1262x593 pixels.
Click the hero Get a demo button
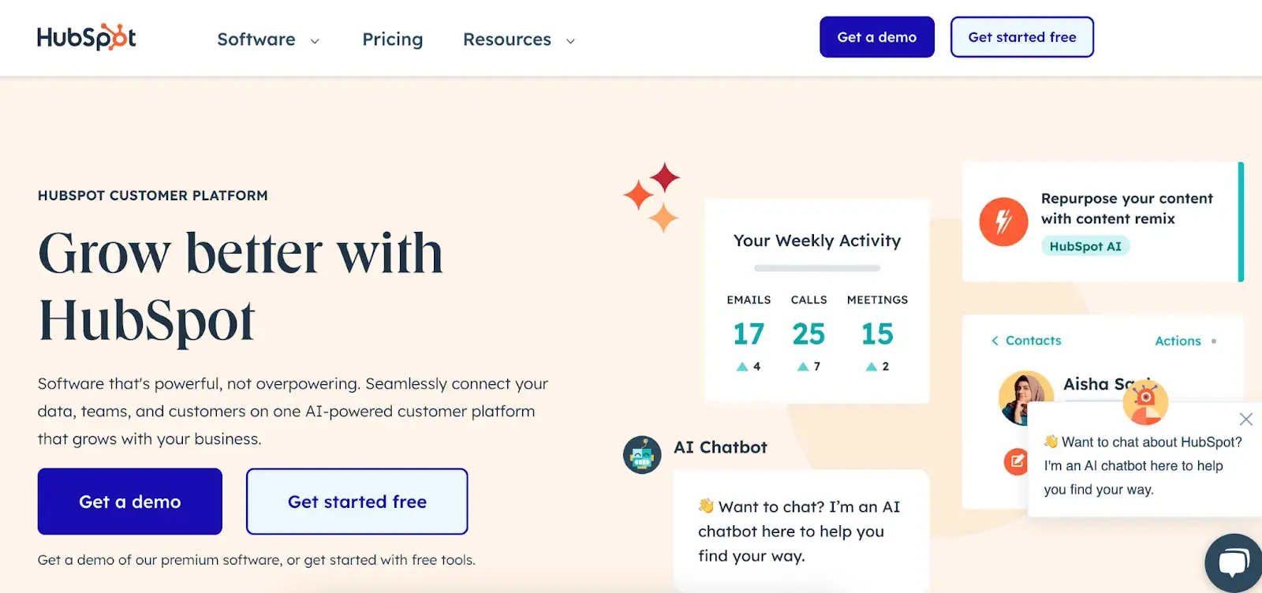click(130, 502)
